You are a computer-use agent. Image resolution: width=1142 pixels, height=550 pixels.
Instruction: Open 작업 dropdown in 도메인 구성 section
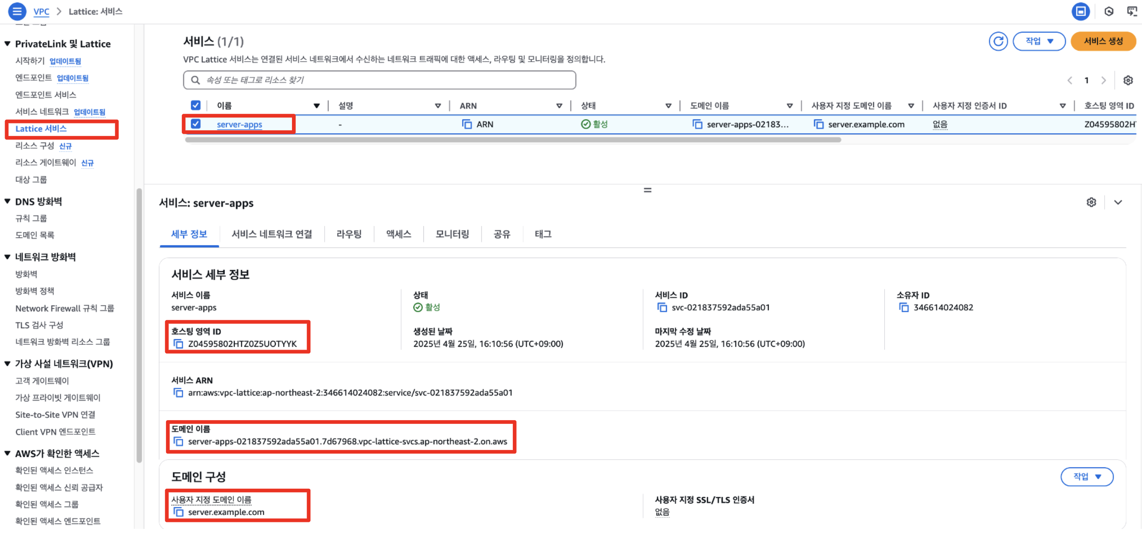coord(1087,477)
